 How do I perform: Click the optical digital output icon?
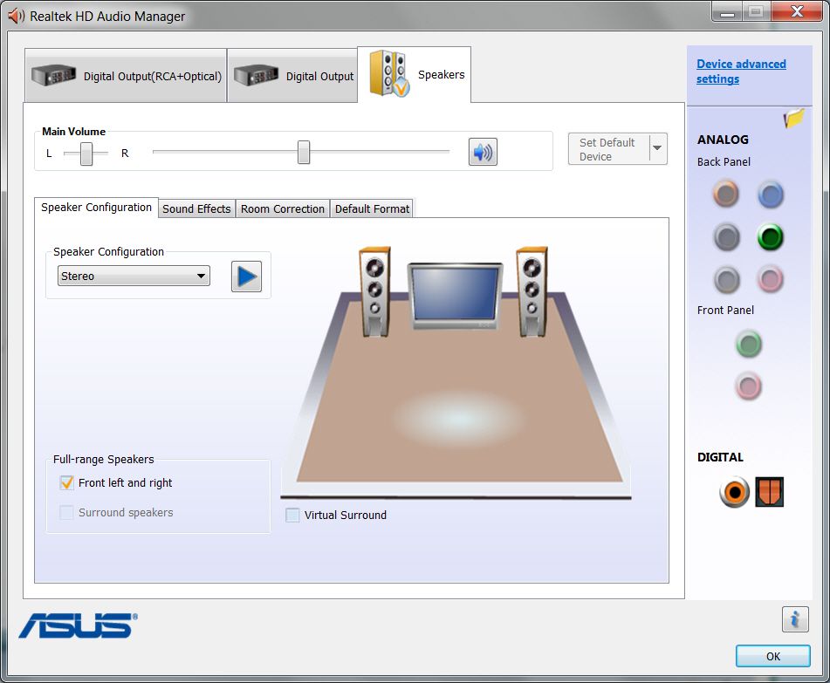tap(770, 492)
